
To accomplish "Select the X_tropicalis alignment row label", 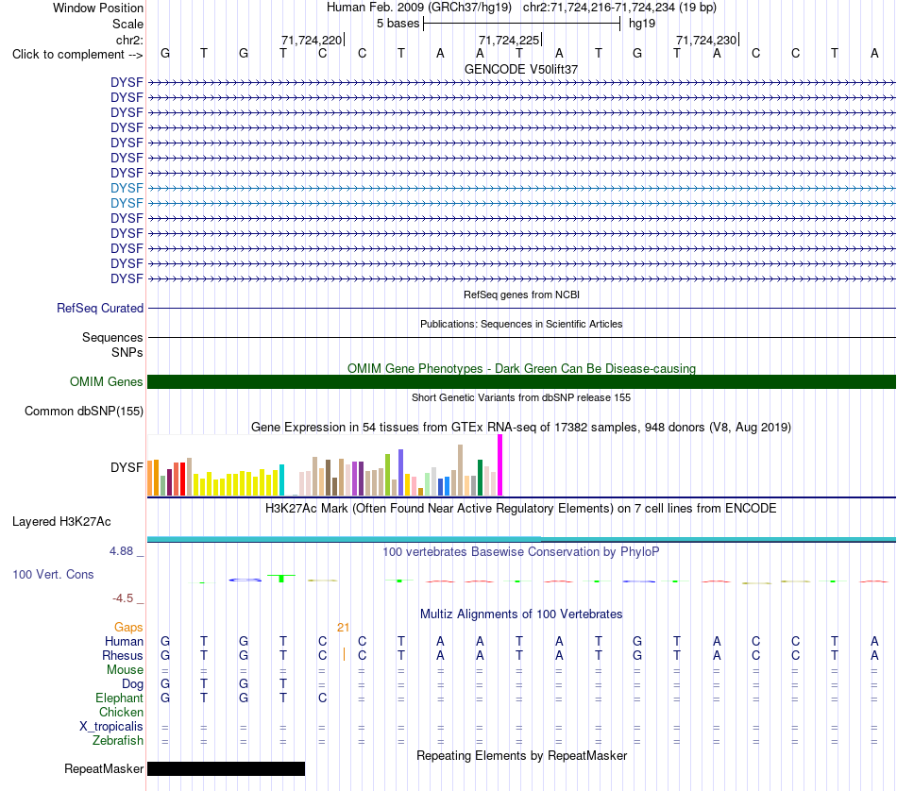I will (x=111, y=727).
